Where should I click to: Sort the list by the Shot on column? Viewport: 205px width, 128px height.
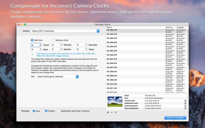click(x=170, y=27)
